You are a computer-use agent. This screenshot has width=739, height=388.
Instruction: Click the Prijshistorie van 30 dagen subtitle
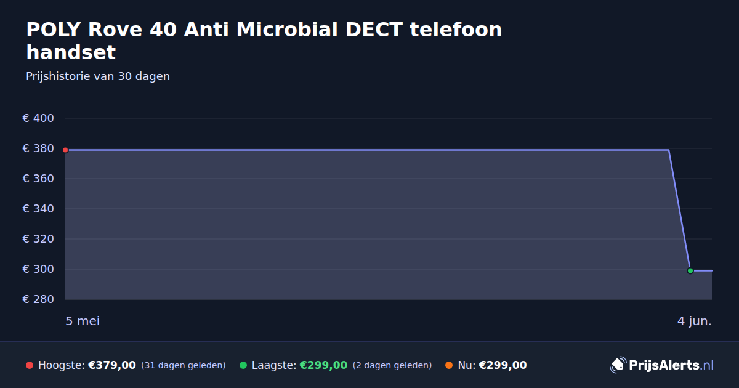pyautogui.click(x=98, y=76)
